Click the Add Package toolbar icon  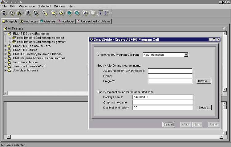61,13
